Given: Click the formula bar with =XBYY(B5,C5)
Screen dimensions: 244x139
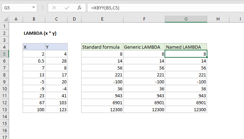Looking at the screenshot, I should [166, 8].
